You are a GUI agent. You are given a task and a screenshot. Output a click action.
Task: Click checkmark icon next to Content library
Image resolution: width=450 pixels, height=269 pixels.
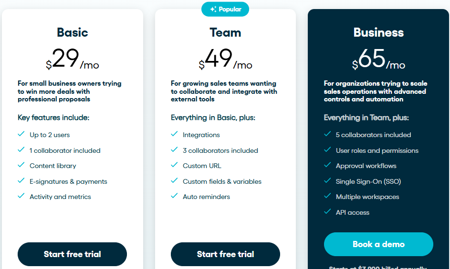21,165
